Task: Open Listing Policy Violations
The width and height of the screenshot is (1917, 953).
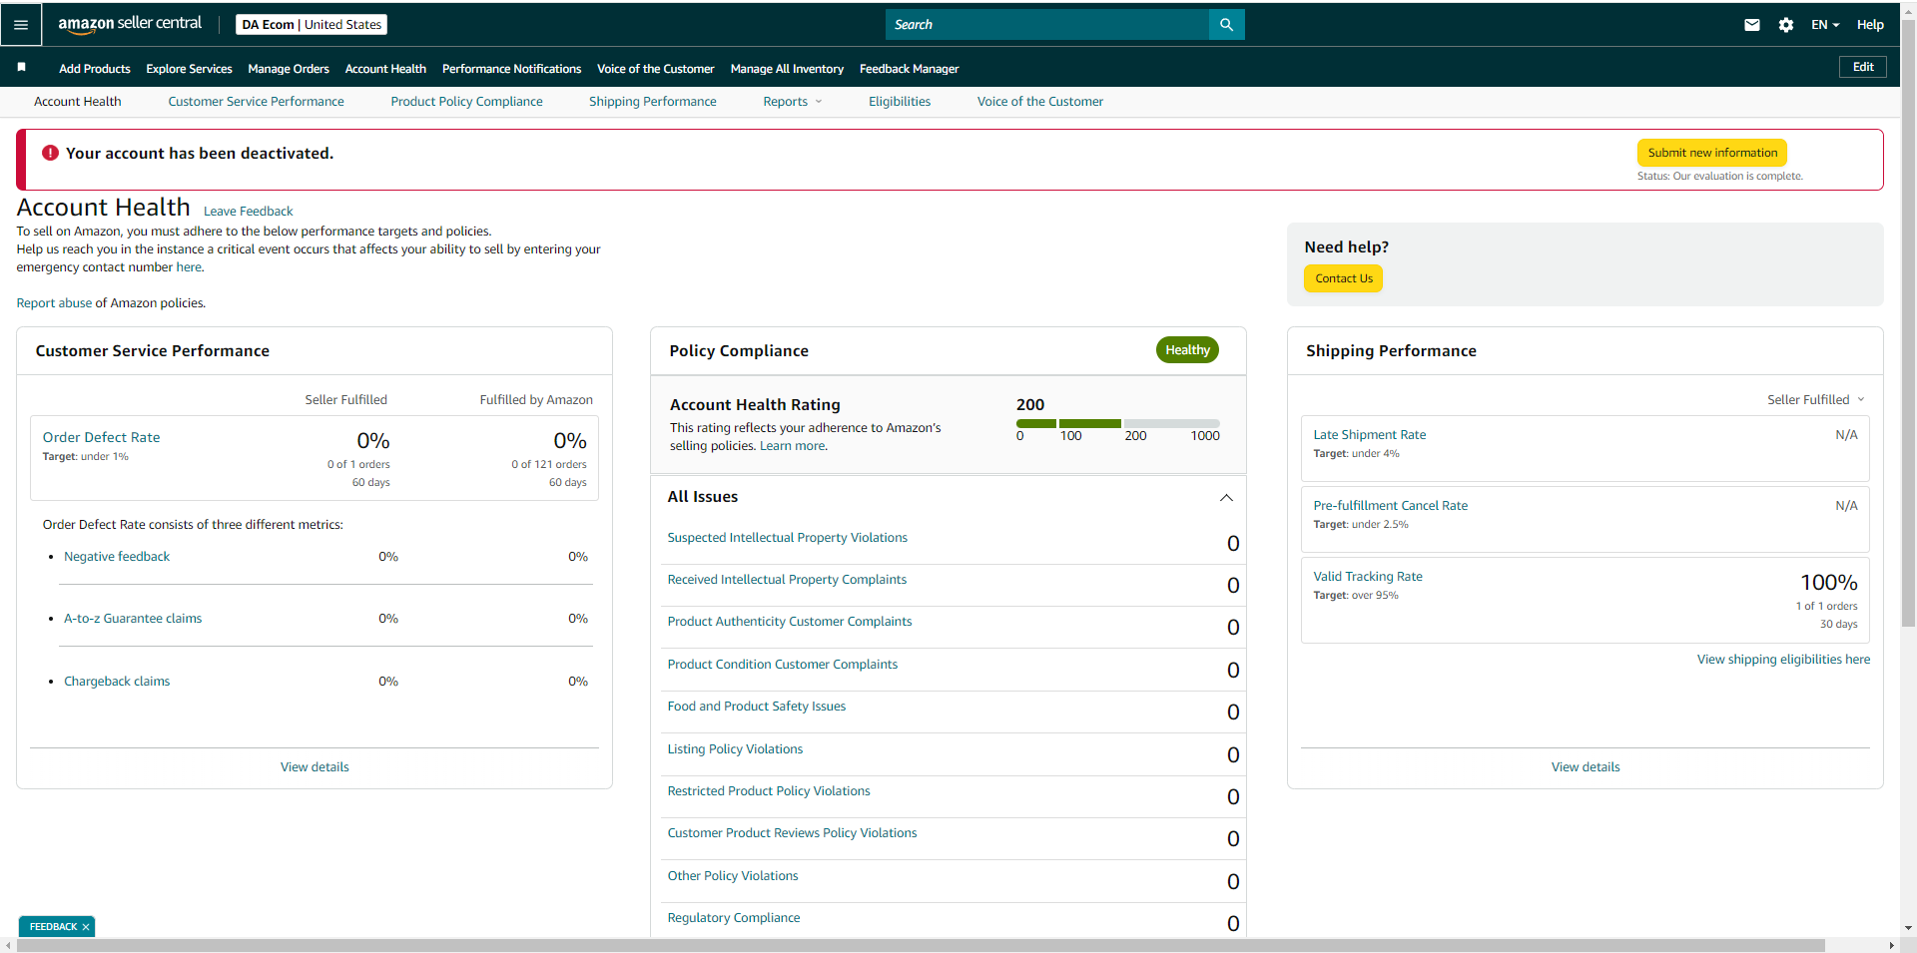Action: [x=735, y=749]
